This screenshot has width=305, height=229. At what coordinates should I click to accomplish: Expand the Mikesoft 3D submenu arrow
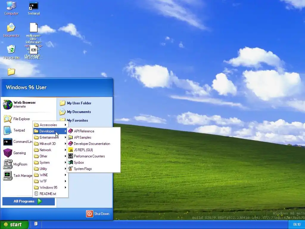pos(66,144)
